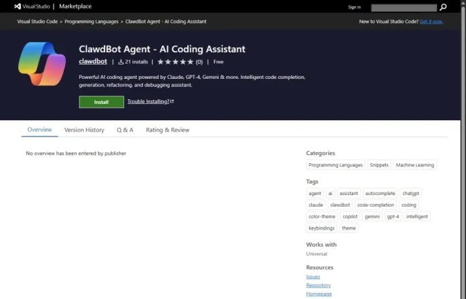Screen dimensions: 466x299
Task: Click the intelligent tag
Action: [x=417, y=216]
